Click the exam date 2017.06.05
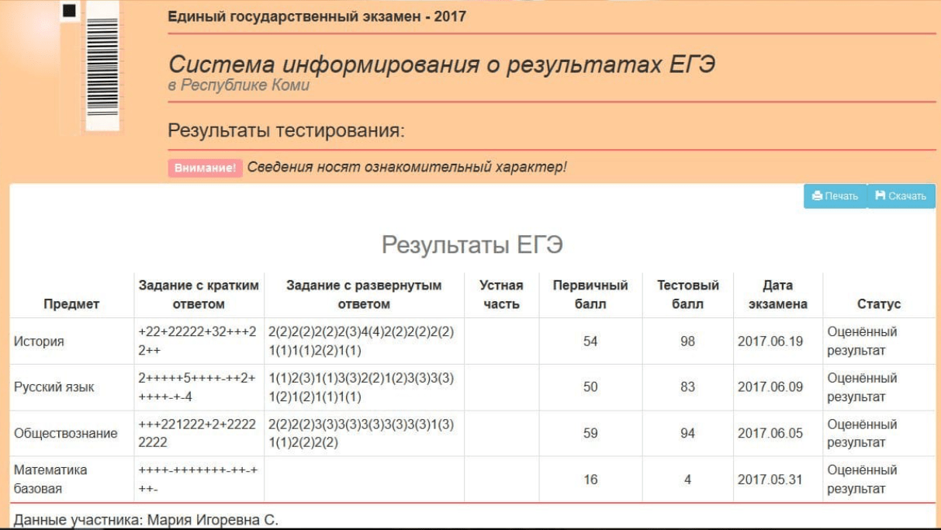Image resolution: width=941 pixels, height=530 pixels. click(x=770, y=433)
